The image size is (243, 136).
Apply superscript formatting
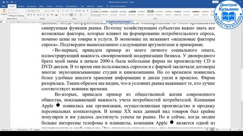[x=44, y=15]
